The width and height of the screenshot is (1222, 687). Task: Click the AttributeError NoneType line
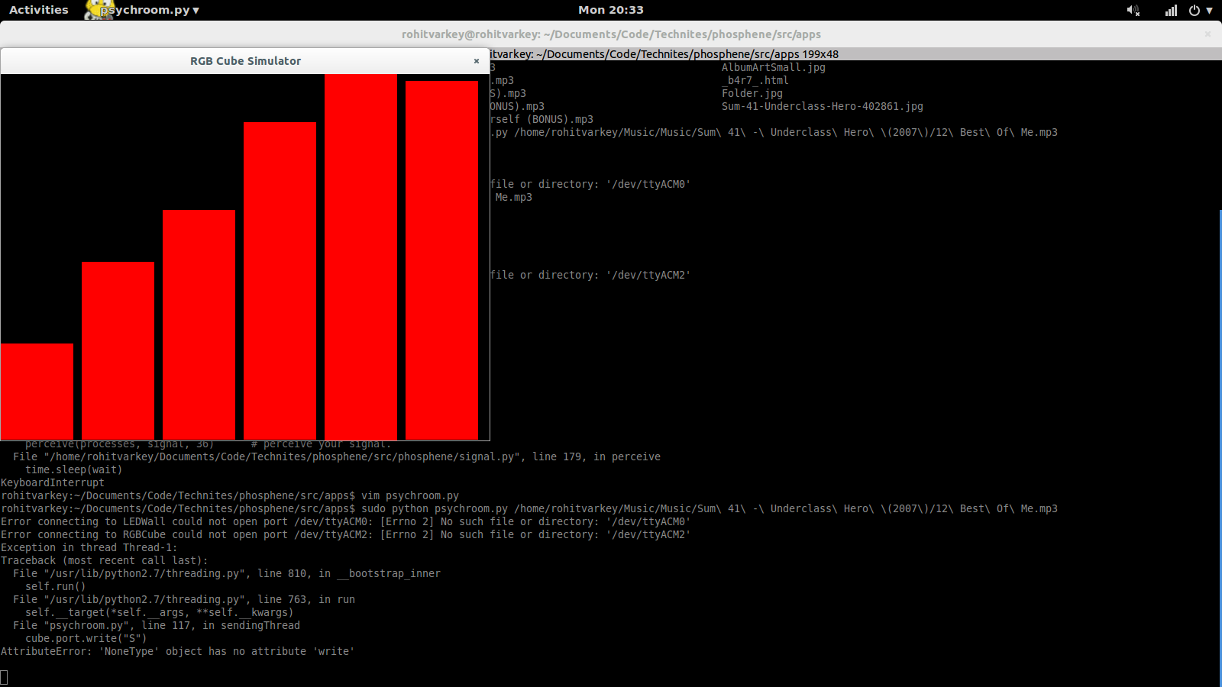[x=178, y=651]
